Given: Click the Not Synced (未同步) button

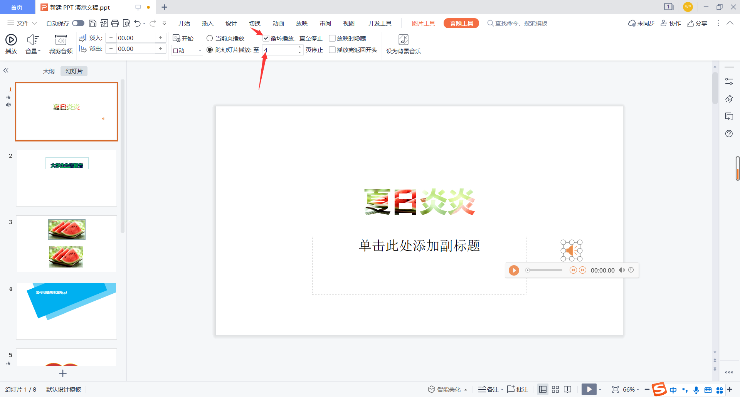Looking at the screenshot, I should 641,23.
